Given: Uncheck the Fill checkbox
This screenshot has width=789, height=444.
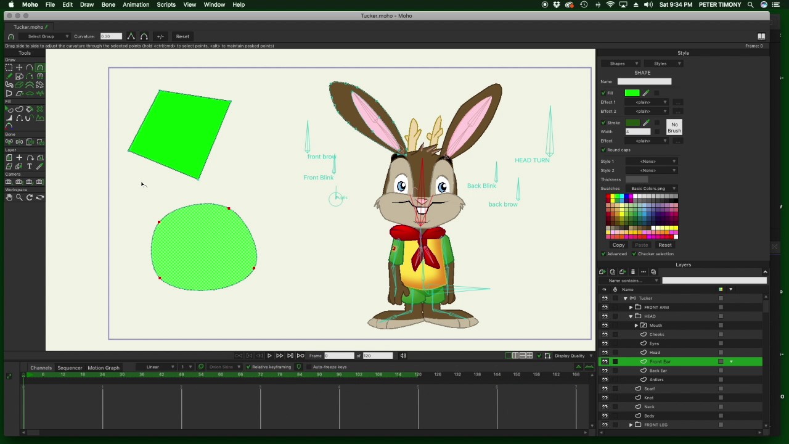Looking at the screenshot, I should click(603, 93).
